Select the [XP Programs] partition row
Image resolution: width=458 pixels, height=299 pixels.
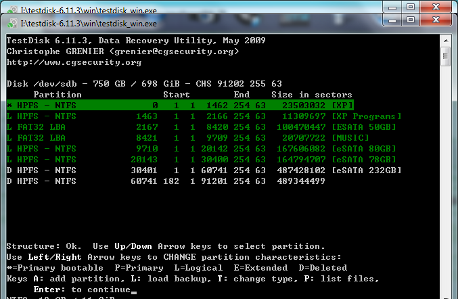pos(204,116)
